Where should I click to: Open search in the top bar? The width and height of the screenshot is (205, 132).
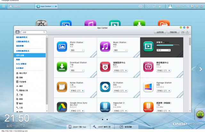pyautogui.click(x=188, y=6)
